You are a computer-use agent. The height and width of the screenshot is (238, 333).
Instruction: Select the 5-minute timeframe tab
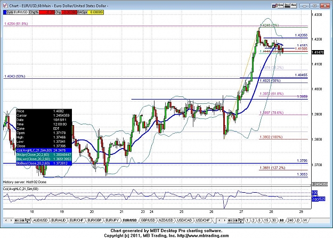coord(259,220)
